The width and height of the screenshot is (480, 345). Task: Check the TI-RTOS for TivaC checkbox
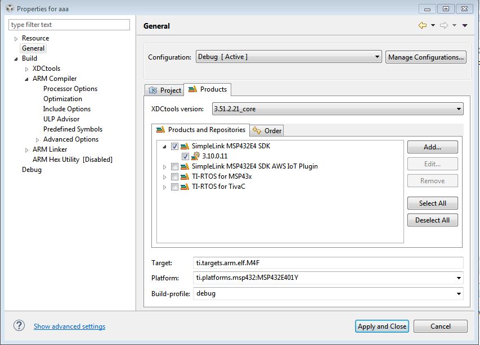174,187
